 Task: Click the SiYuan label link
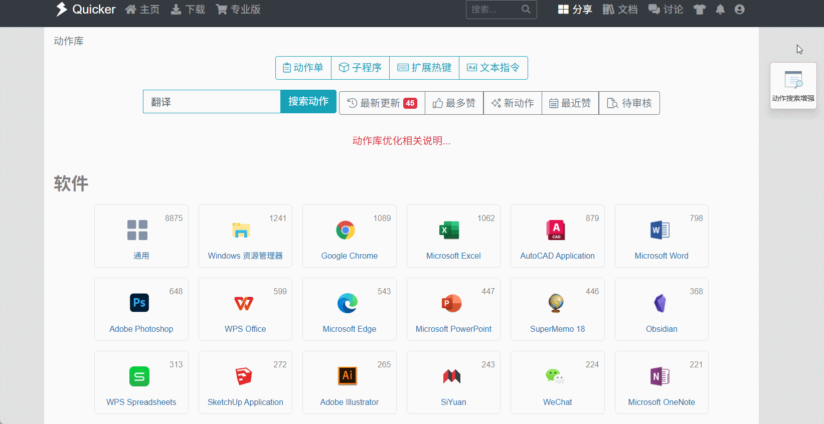tap(453, 402)
